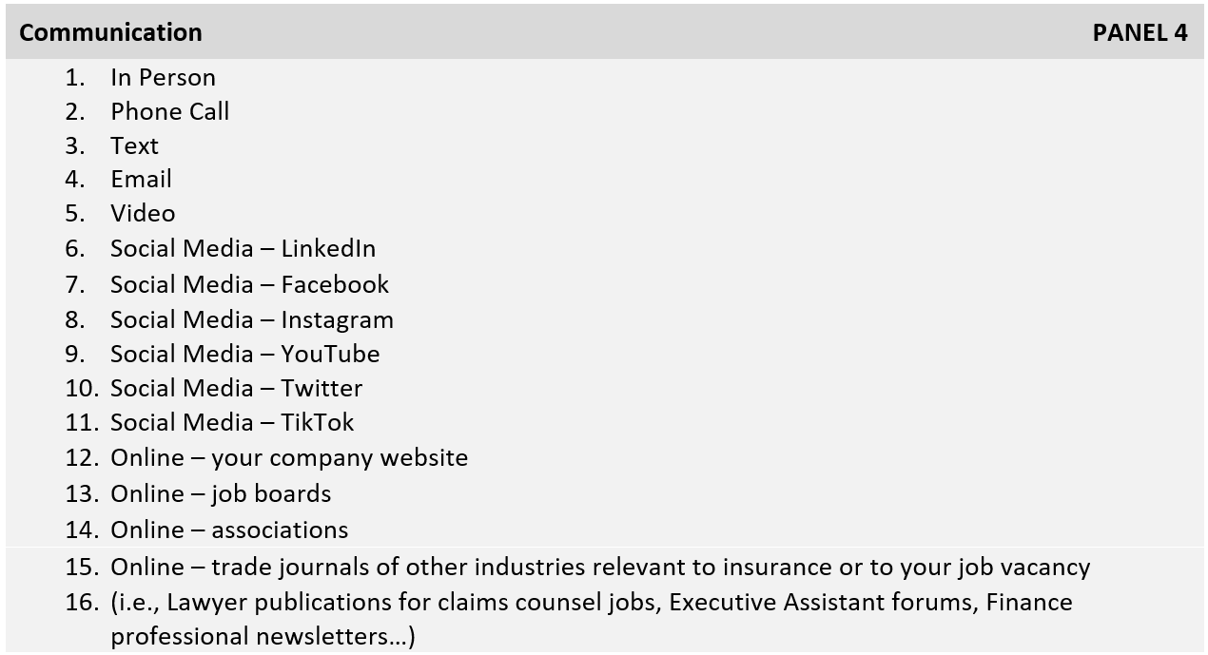Select Social Media – Facebook
Viewport: 1208px width, 655px height.
click(x=249, y=284)
